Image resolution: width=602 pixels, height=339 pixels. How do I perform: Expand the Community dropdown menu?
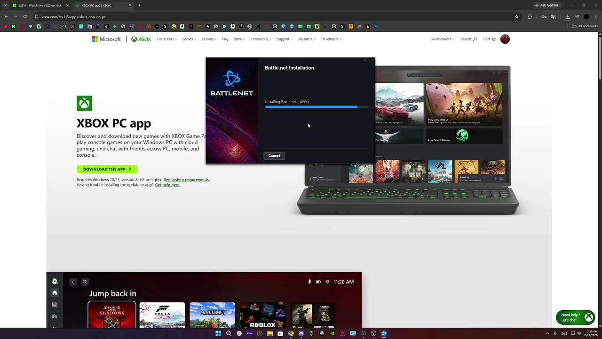261,39
